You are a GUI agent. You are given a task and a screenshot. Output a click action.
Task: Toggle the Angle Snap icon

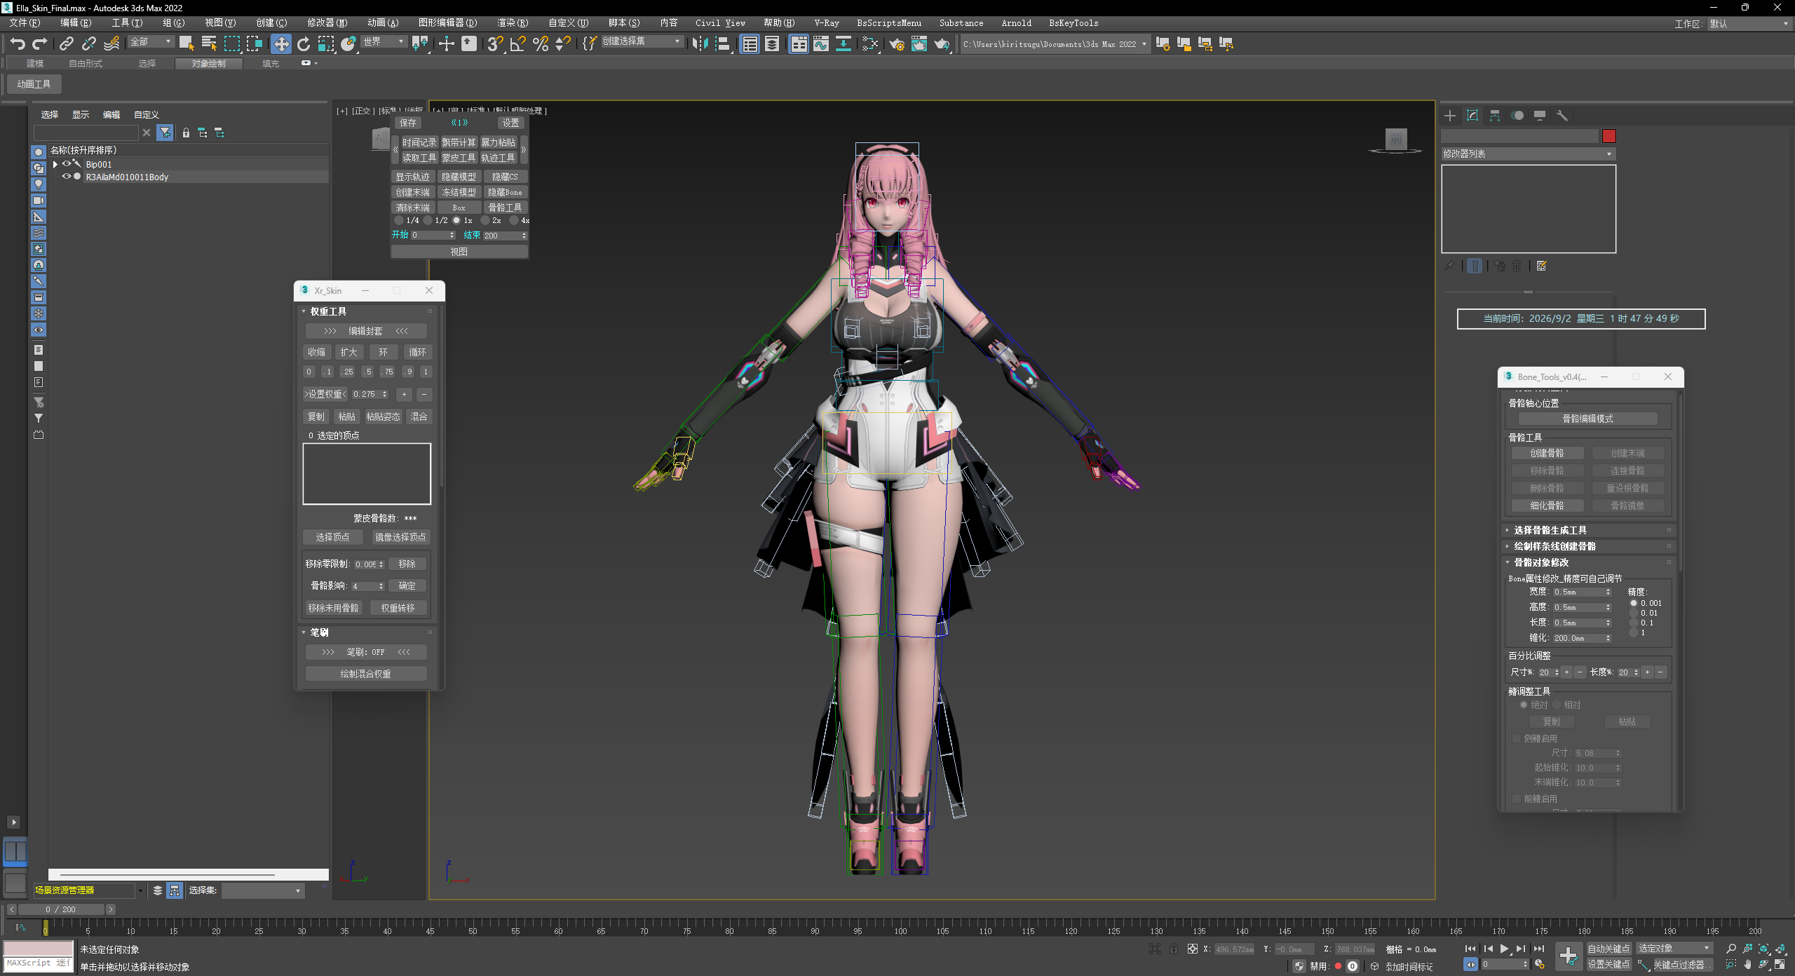pos(517,44)
